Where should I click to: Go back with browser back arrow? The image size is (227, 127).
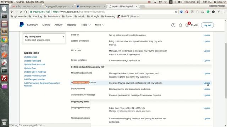pyautogui.click(x=12, y=12)
